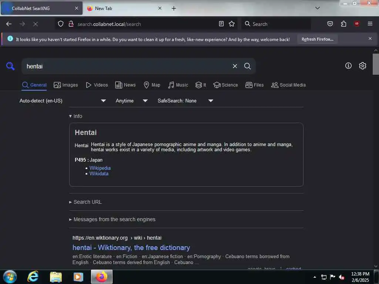
Task: Open the Wikipedia link
Action: pyautogui.click(x=100, y=168)
